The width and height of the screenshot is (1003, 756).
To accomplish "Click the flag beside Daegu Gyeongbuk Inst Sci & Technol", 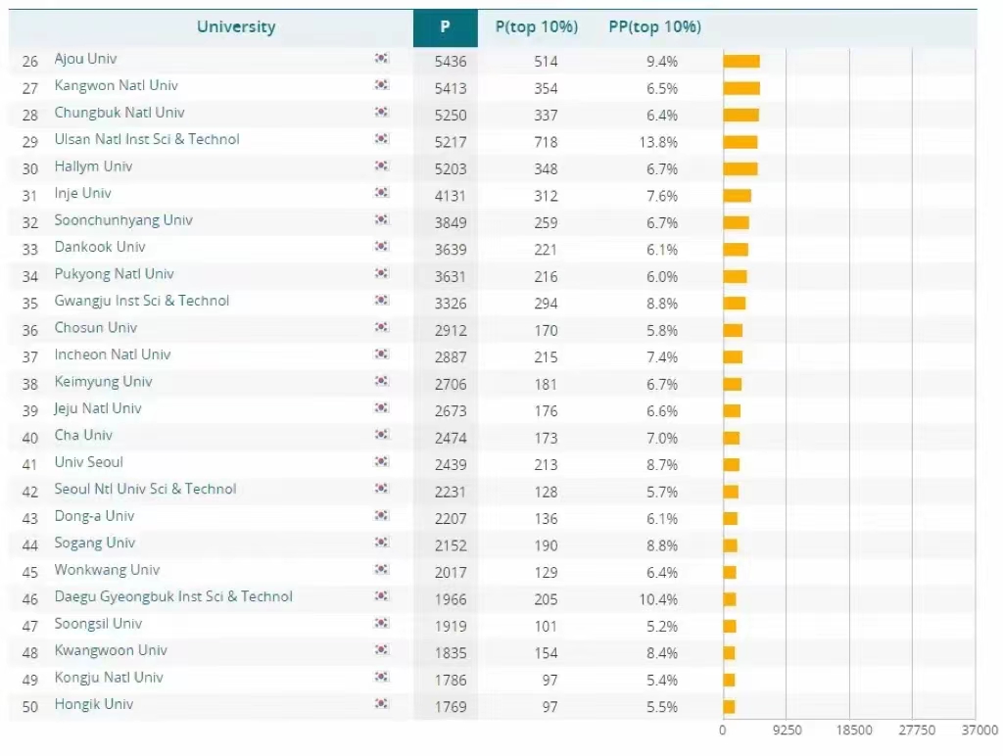I will [382, 595].
